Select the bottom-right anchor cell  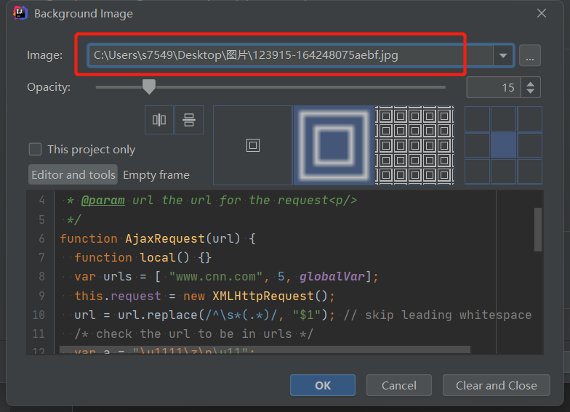pos(529,171)
